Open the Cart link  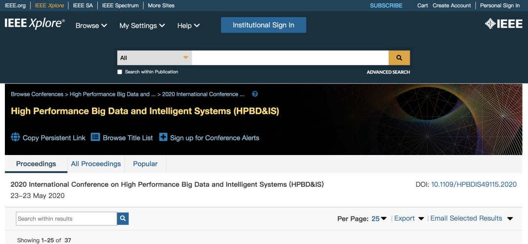(422, 5)
